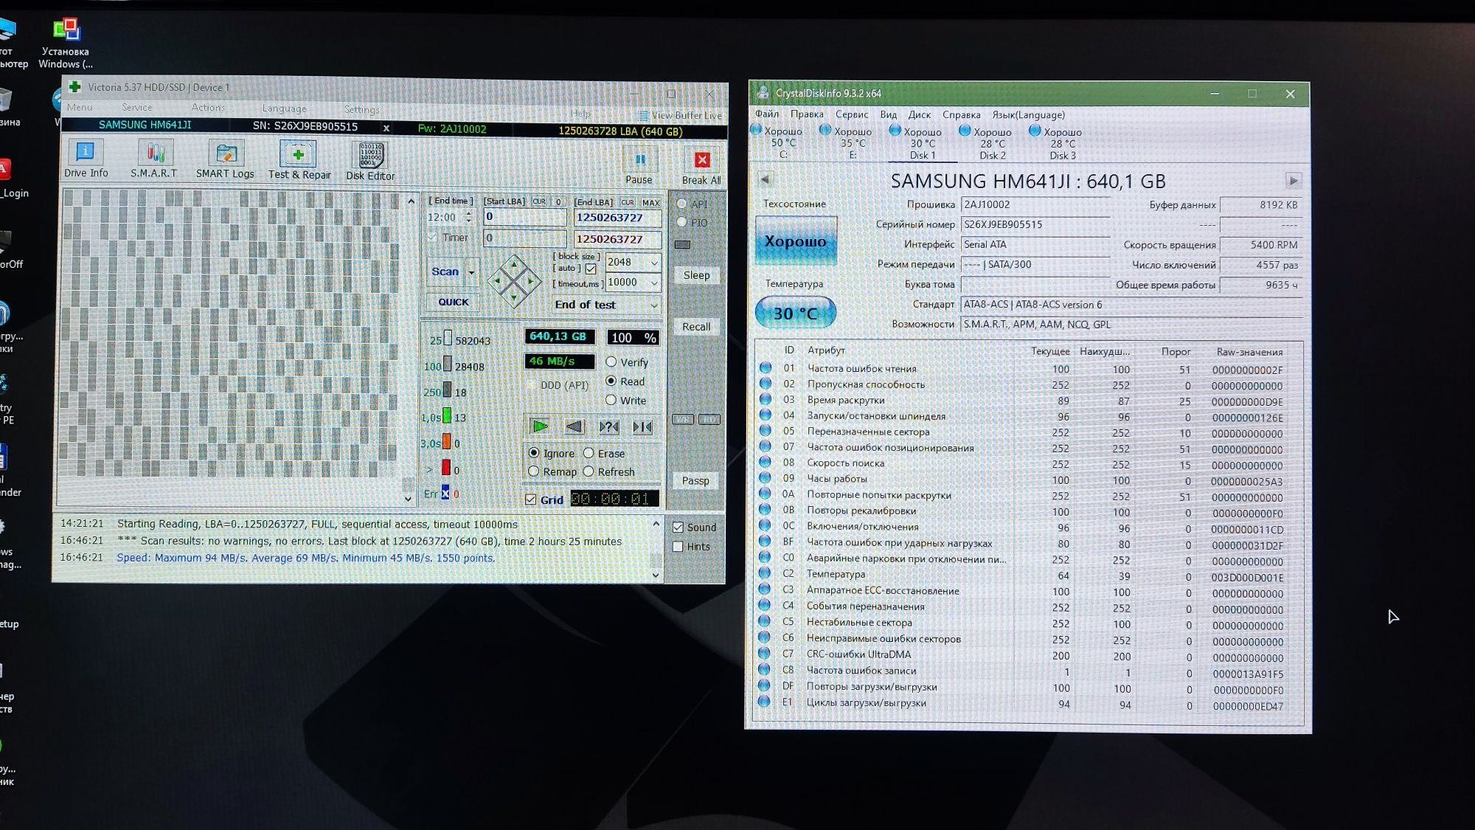Image resolution: width=1475 pixels, height=830 pixels.
Task: Open timeout 10000 dropdown
Action: coord(653,283)
